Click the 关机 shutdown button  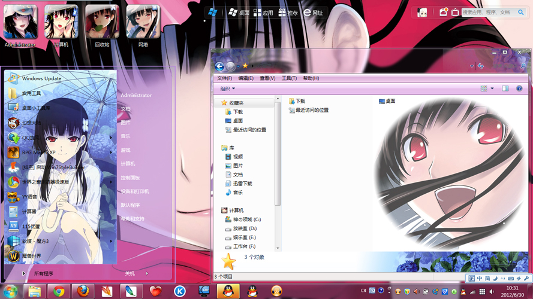(x=130, y=273)
